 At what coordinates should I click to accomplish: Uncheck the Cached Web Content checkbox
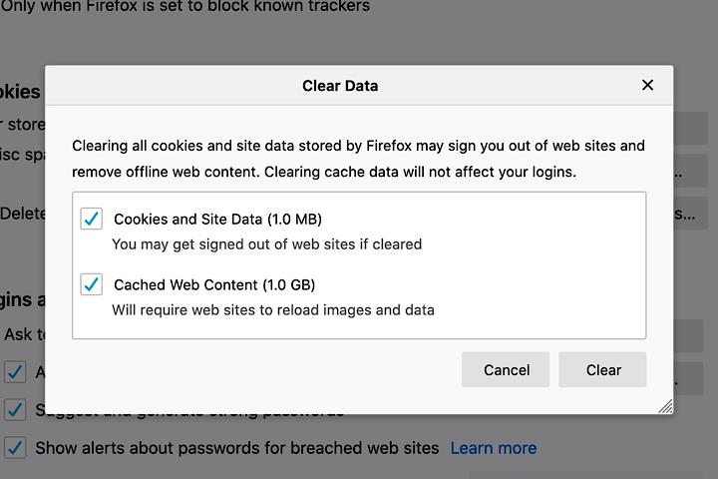[92, 284]
